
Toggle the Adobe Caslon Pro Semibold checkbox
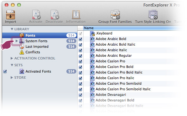tap(80, 84)
